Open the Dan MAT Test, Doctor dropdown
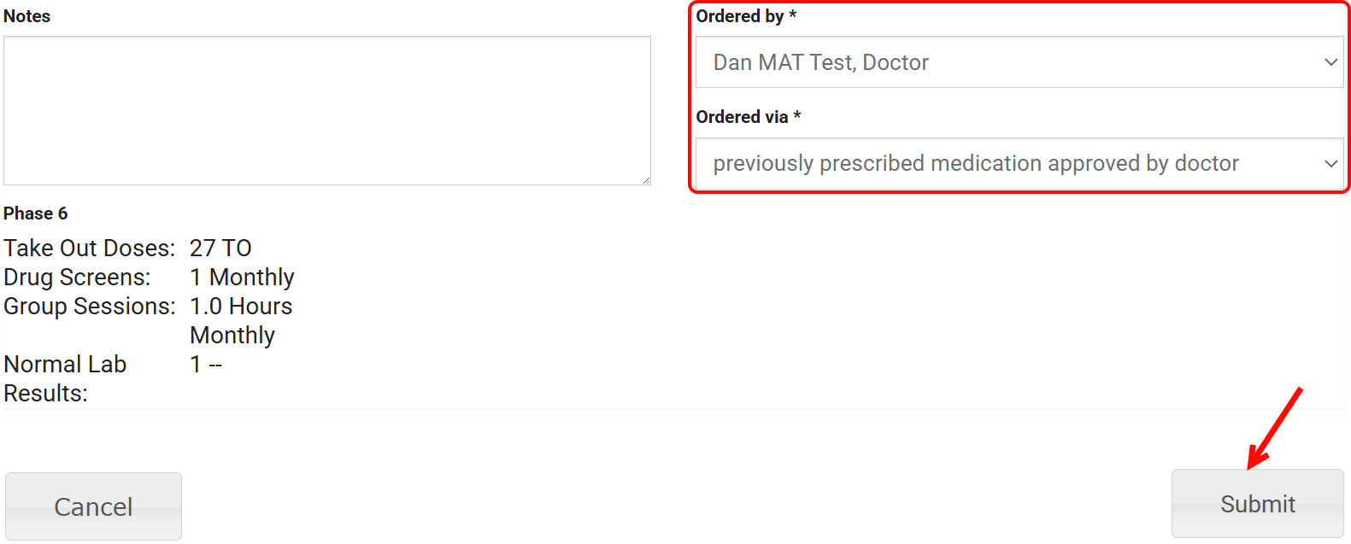The image size is (1351, 544). coord(1017,62)
